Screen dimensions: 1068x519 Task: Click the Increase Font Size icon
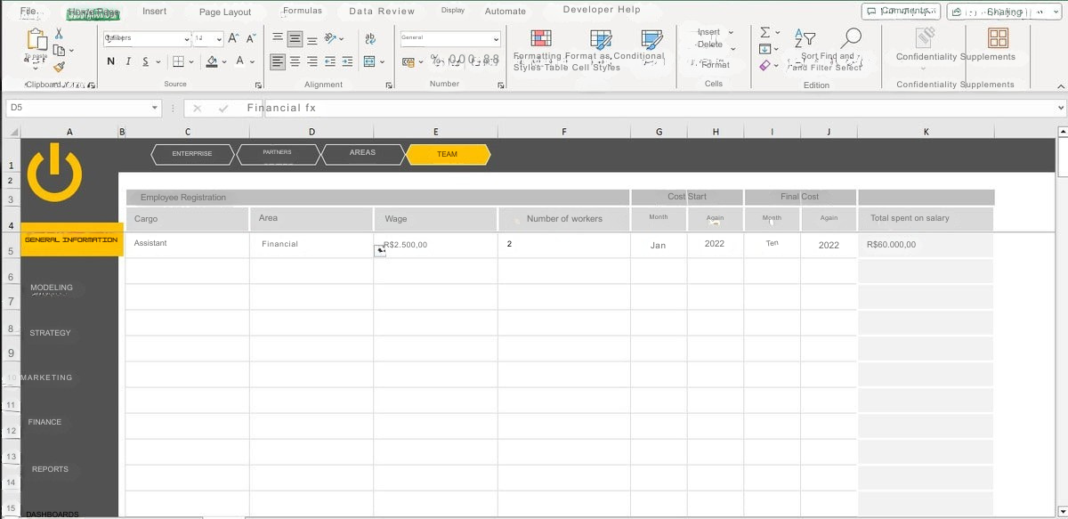[x=233, y=39]
